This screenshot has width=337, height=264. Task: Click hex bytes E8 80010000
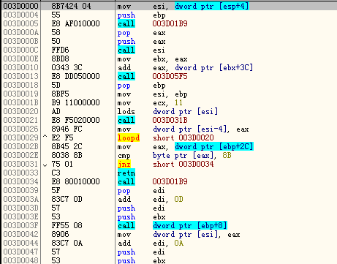tap(75, 181)
